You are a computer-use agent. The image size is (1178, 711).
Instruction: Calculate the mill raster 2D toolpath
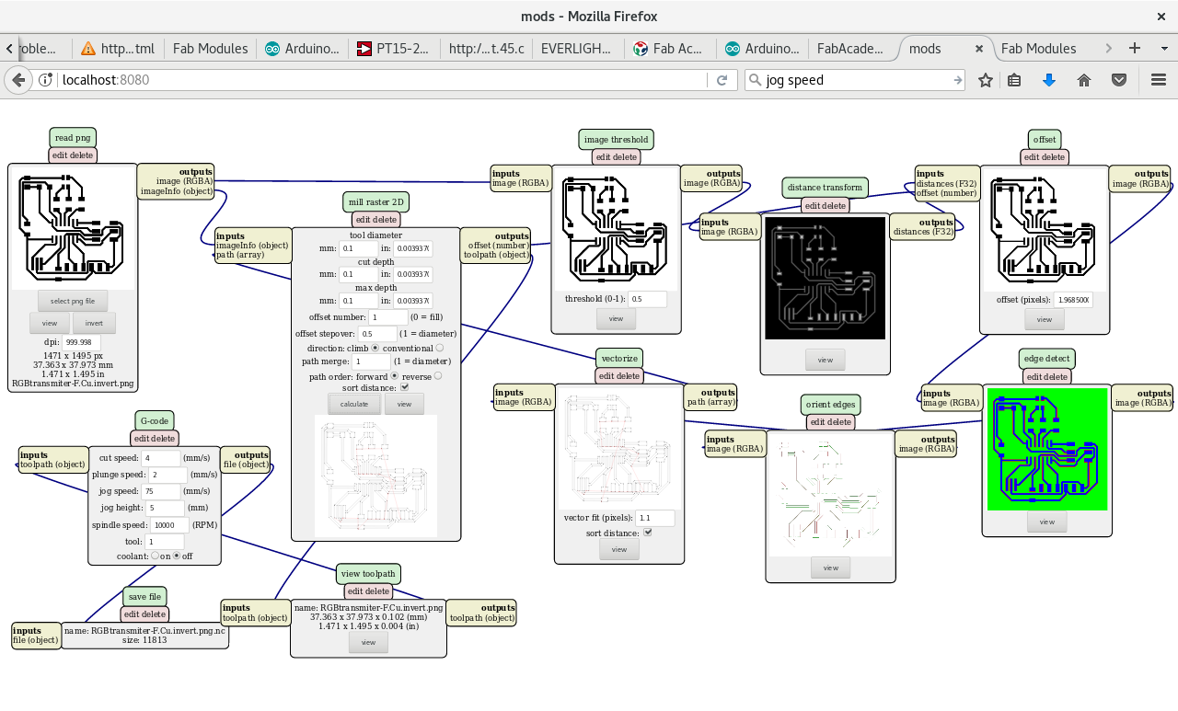(354, 404)
